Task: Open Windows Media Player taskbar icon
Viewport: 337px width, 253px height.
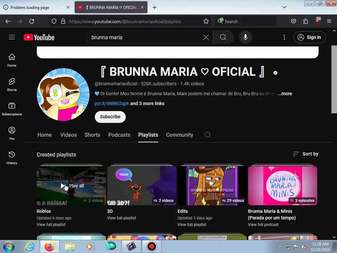Action: [x=90, y=246]
